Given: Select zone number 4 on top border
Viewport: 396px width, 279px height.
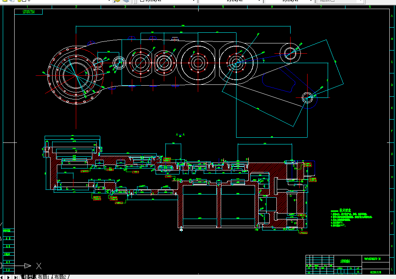Looking at the screenshot, I should coord(174,7).
